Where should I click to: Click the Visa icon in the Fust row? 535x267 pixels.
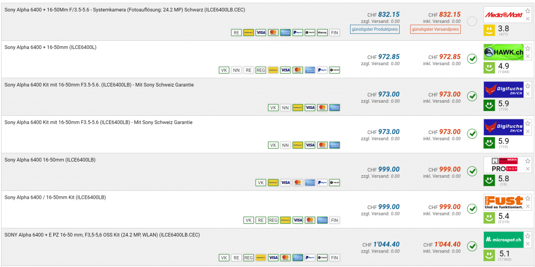pos(297,220)
